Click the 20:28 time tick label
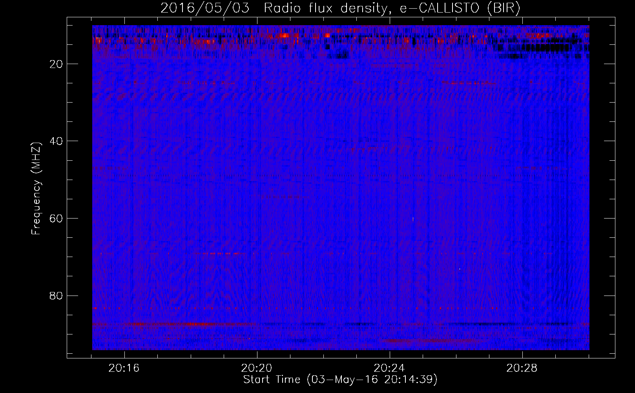 point(522,368)
